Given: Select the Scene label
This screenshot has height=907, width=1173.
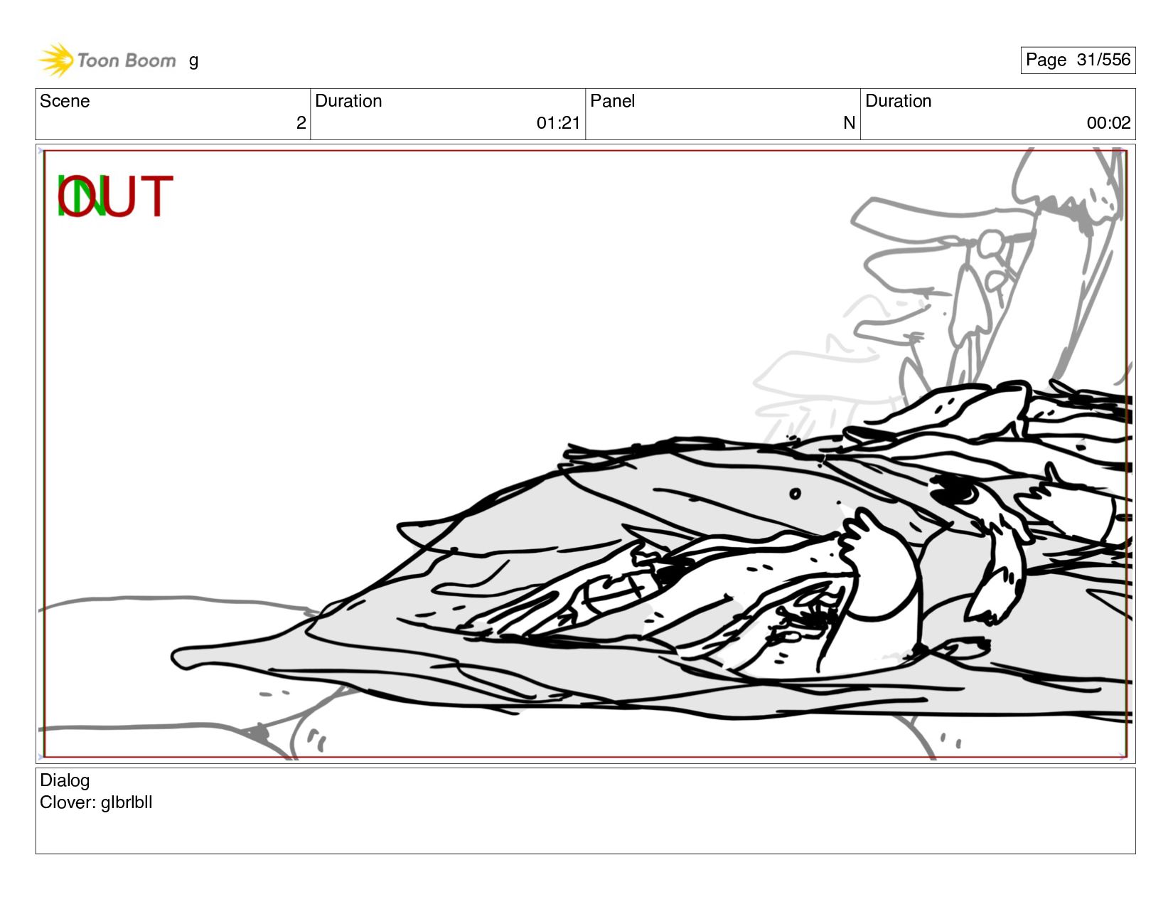Looking at the screenshot, I should (65, 101).
